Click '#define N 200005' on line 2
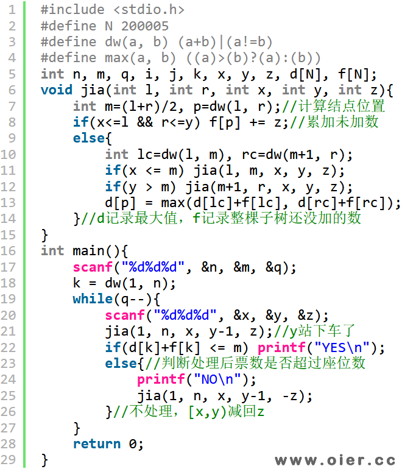The image size is (402, 469). 105,26
